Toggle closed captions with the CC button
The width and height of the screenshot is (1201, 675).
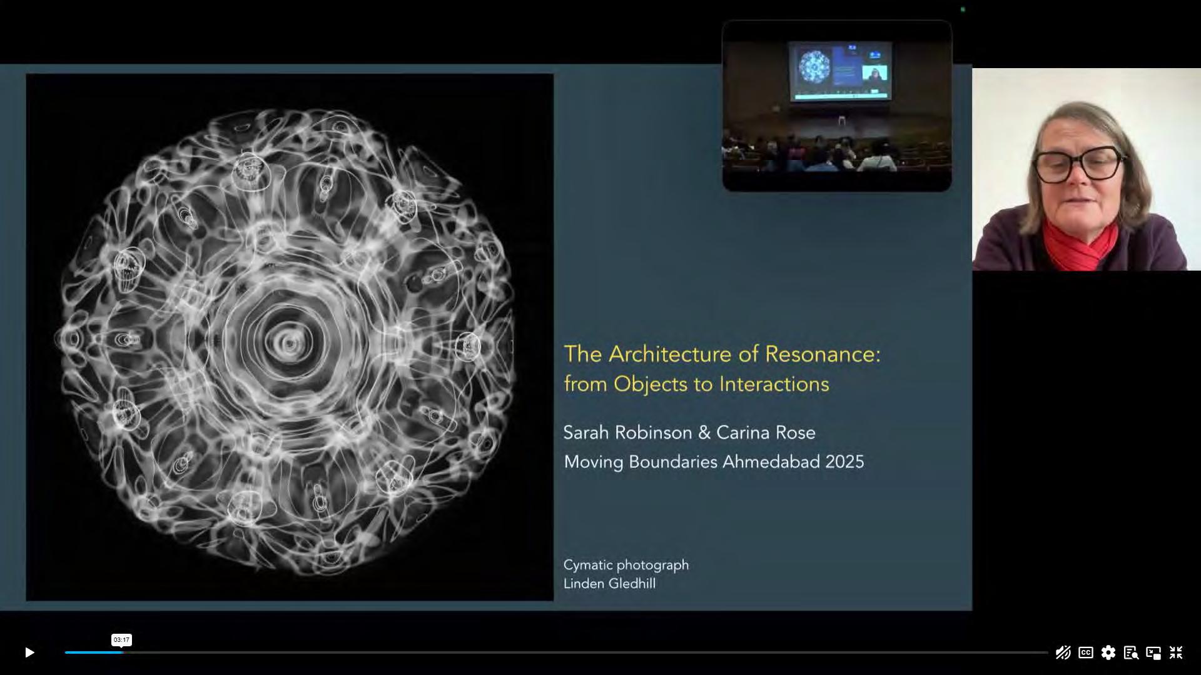[1085, 652]
